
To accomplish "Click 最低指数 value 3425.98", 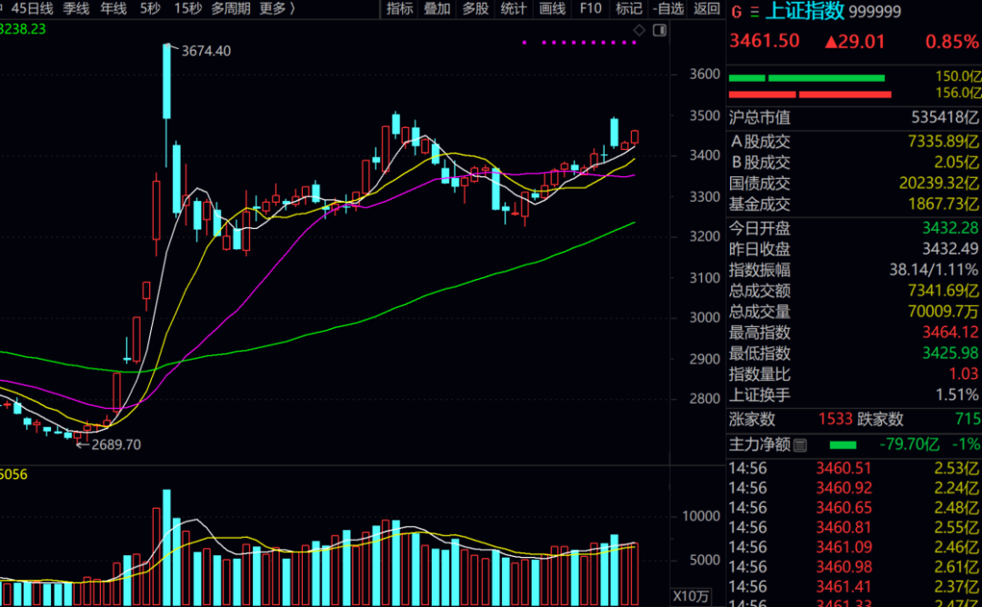I will point(950,353).
